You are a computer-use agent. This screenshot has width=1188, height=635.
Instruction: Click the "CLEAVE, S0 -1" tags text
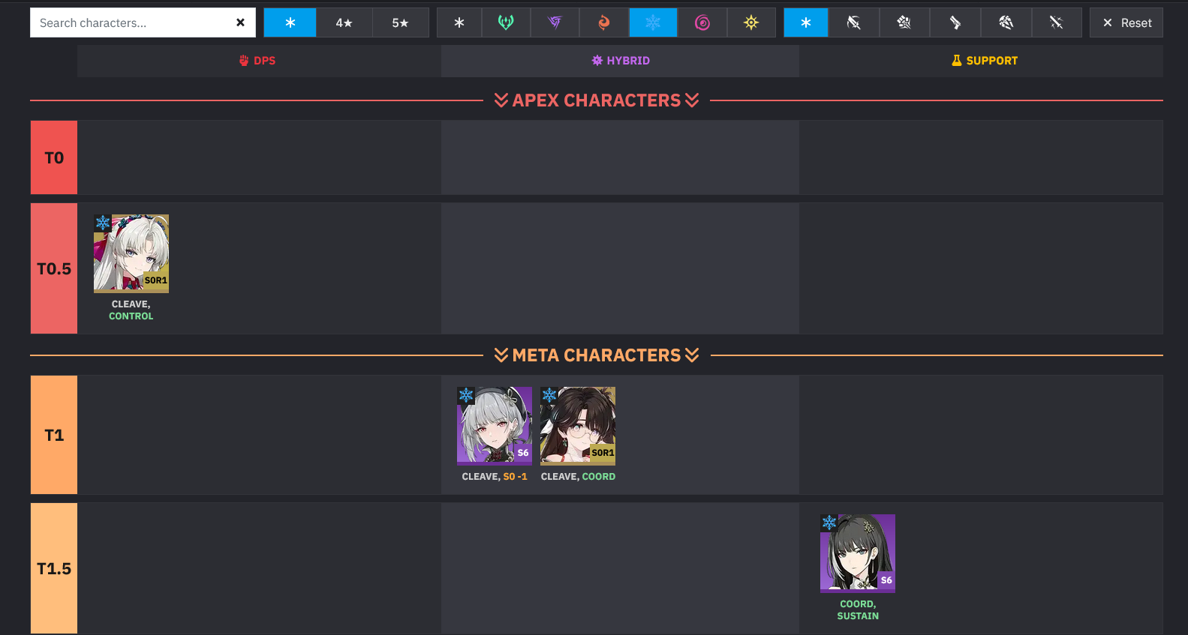495,477
